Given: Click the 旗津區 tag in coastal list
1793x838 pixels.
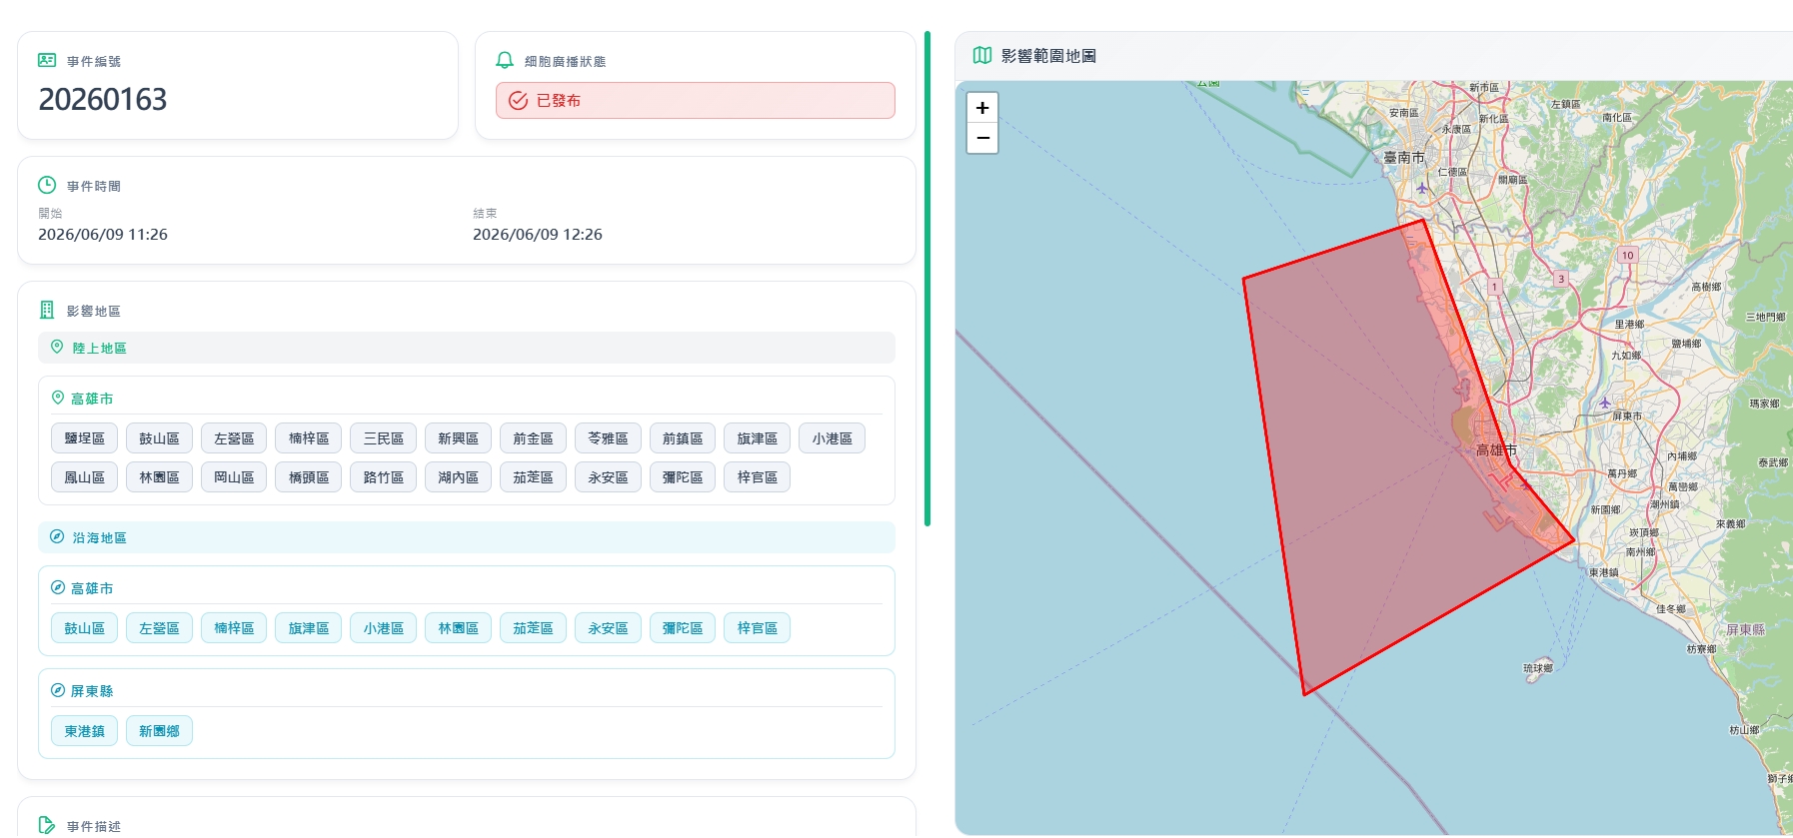Looking at the screenshot, I should coord(309,628).
